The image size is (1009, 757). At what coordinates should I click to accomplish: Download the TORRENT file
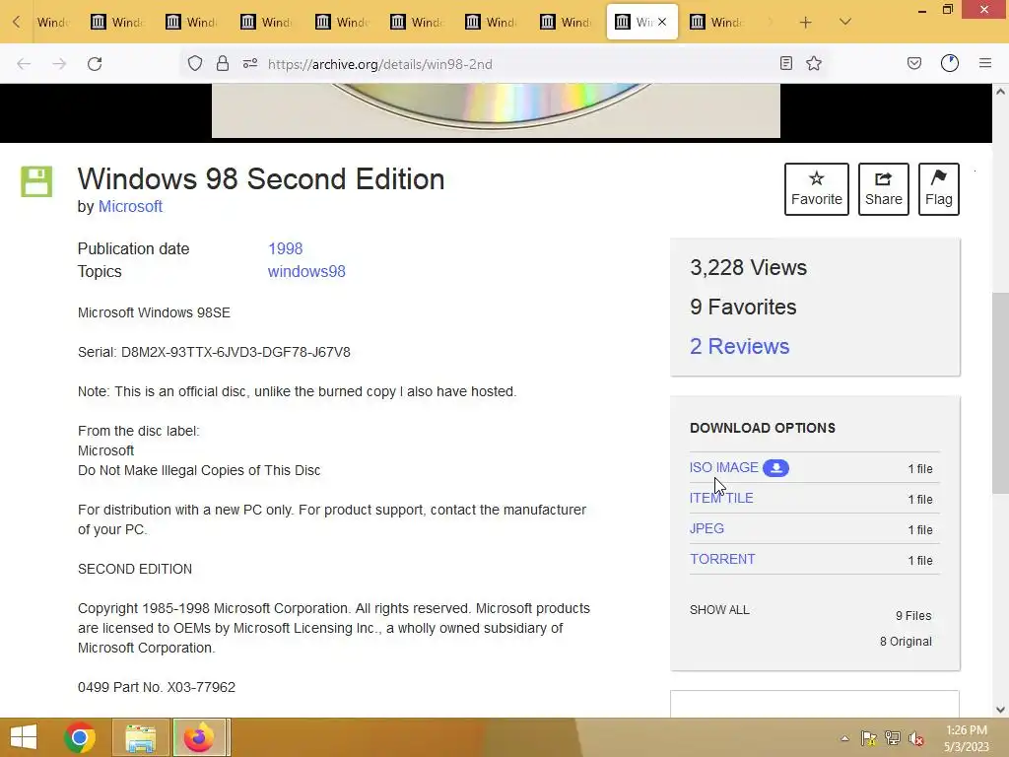[722, 559]
